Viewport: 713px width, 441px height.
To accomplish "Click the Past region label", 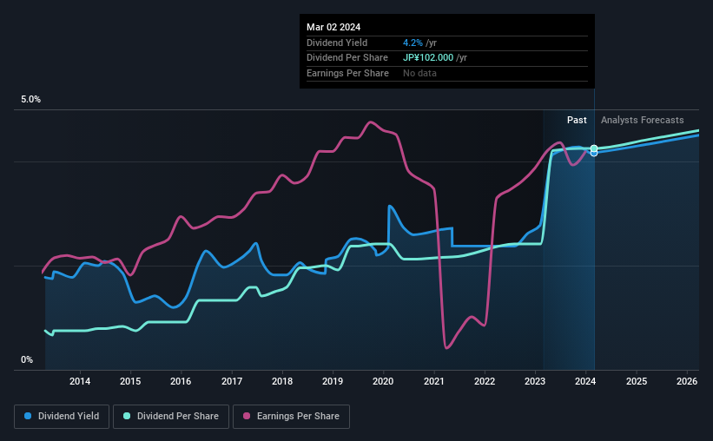I will pyautogui.click(x=577, y=120).
